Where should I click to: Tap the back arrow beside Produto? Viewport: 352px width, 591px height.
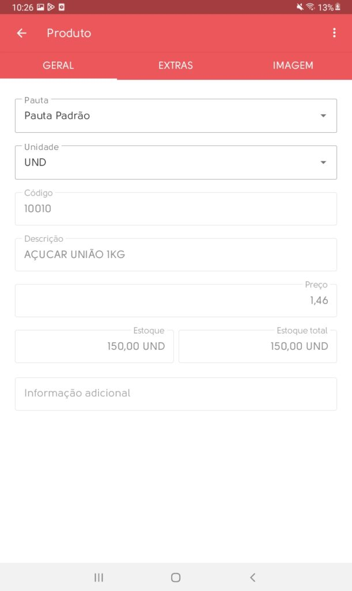coord(22,33)
